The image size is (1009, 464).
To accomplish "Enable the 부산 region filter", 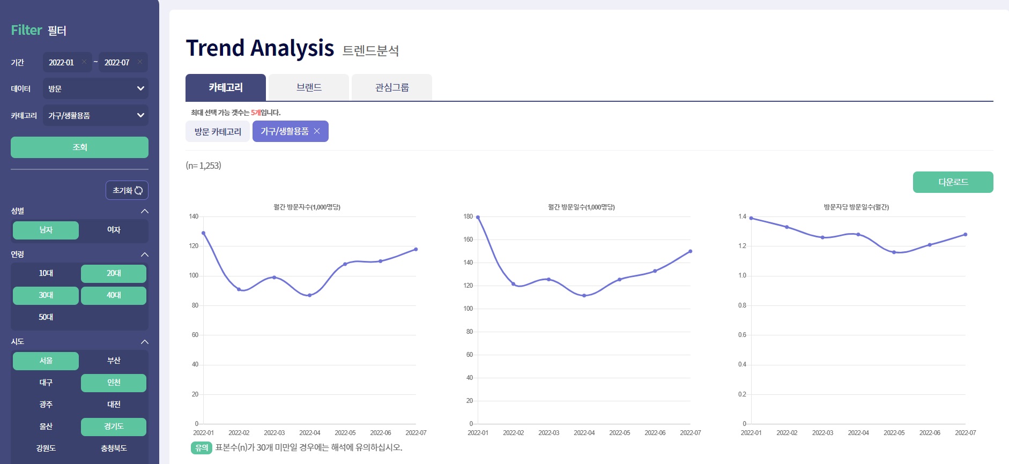I will tap(114, 361).
